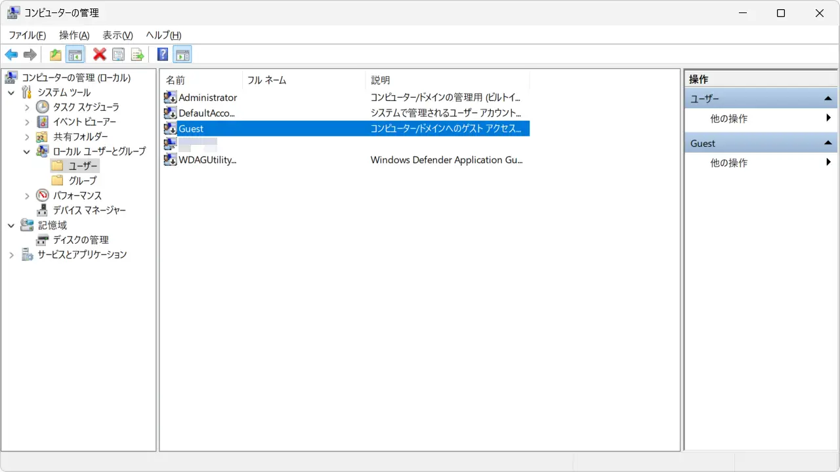Click the Event Viewer icon in tree

point(43,122)
